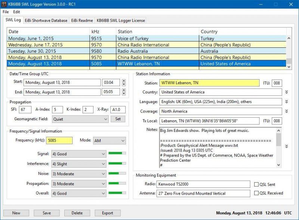Click the Station ITU code field
The width and height of the screenshot is (299, 220).
point(277,83)
